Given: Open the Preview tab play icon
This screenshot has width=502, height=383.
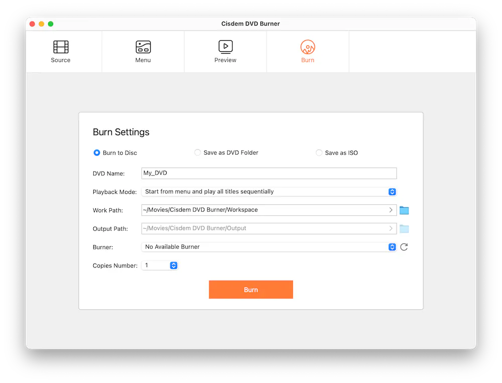Looking at the screenshot, I should pyautogui.click(x=225, y=47).
